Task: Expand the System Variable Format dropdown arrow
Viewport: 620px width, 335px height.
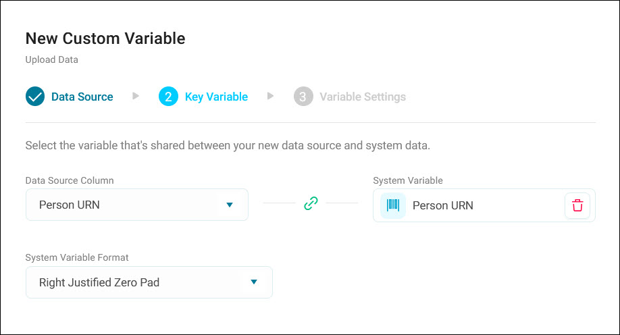Action: [x=254, y=282]
